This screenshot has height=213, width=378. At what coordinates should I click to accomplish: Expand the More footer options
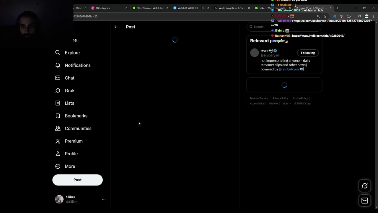tap(287, 104)
